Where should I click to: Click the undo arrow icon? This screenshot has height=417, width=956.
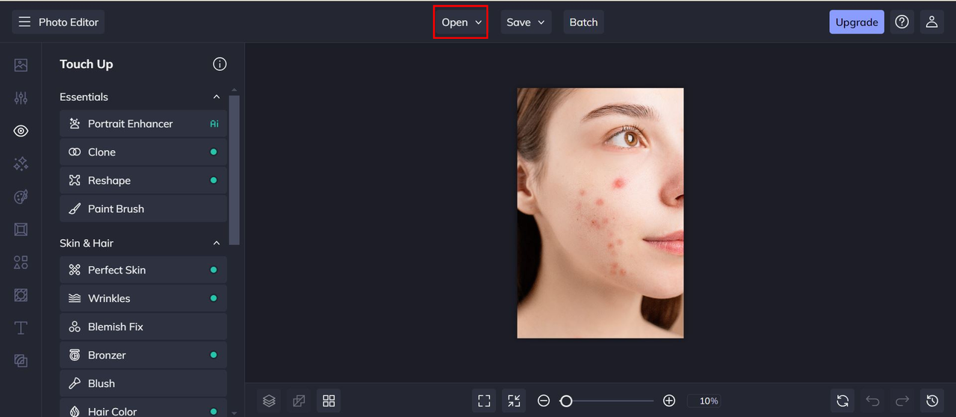(872, 401)
